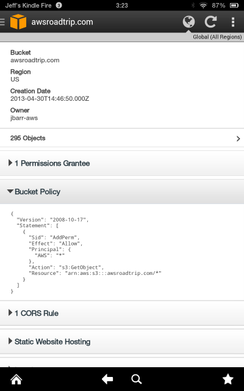Tap the Global (All Regions) label

click(217, 37)
